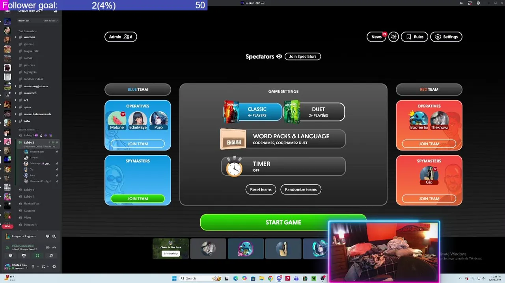
Task: Open Word Packs & Language options
Action: (x=283, y=139)
